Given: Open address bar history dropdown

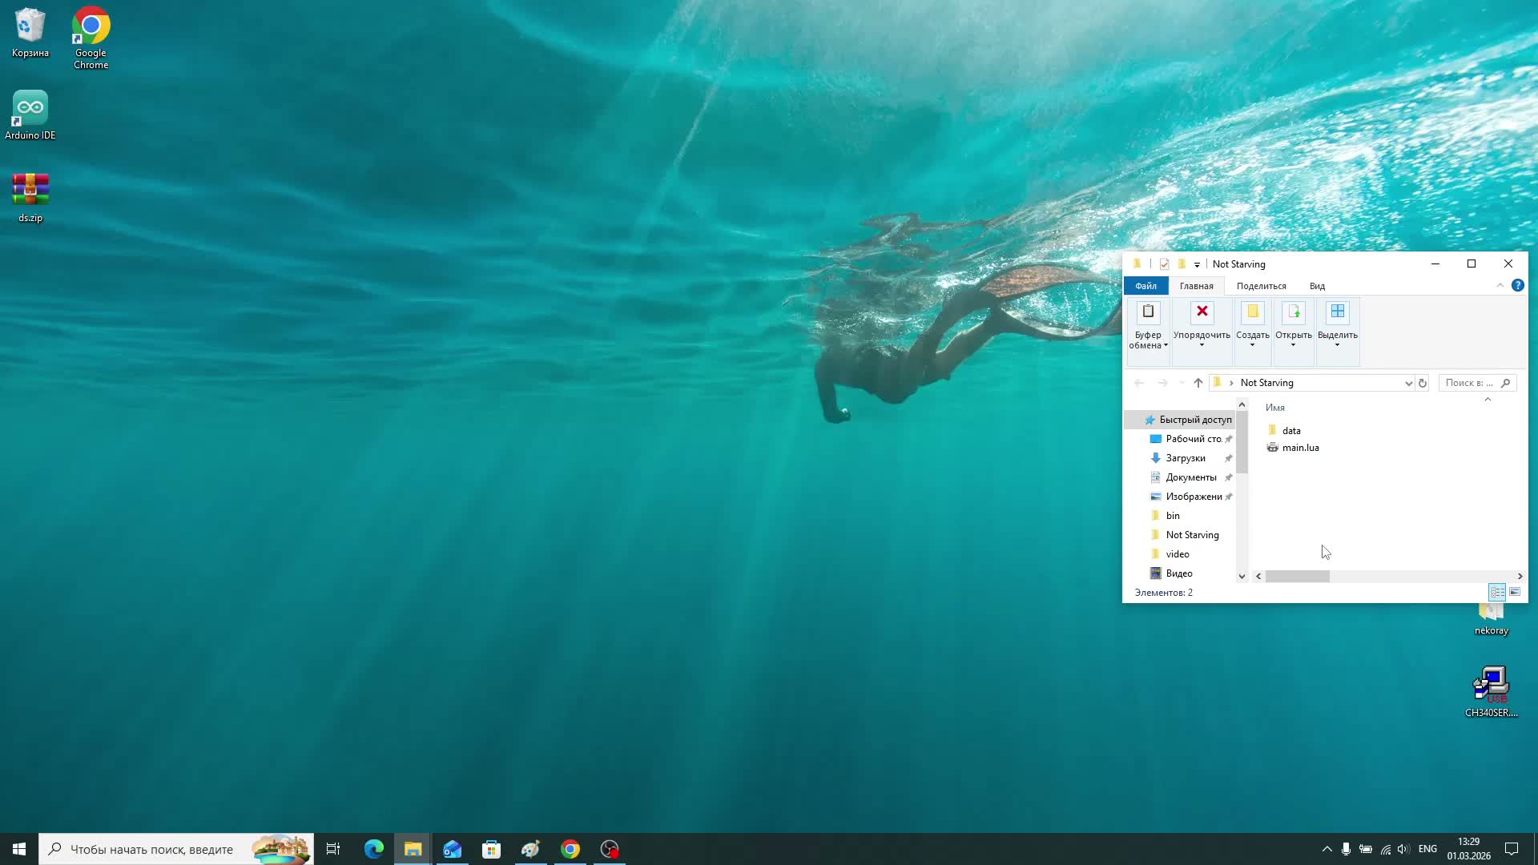Looking at the screenshot, I should (x=1408, y=383).
